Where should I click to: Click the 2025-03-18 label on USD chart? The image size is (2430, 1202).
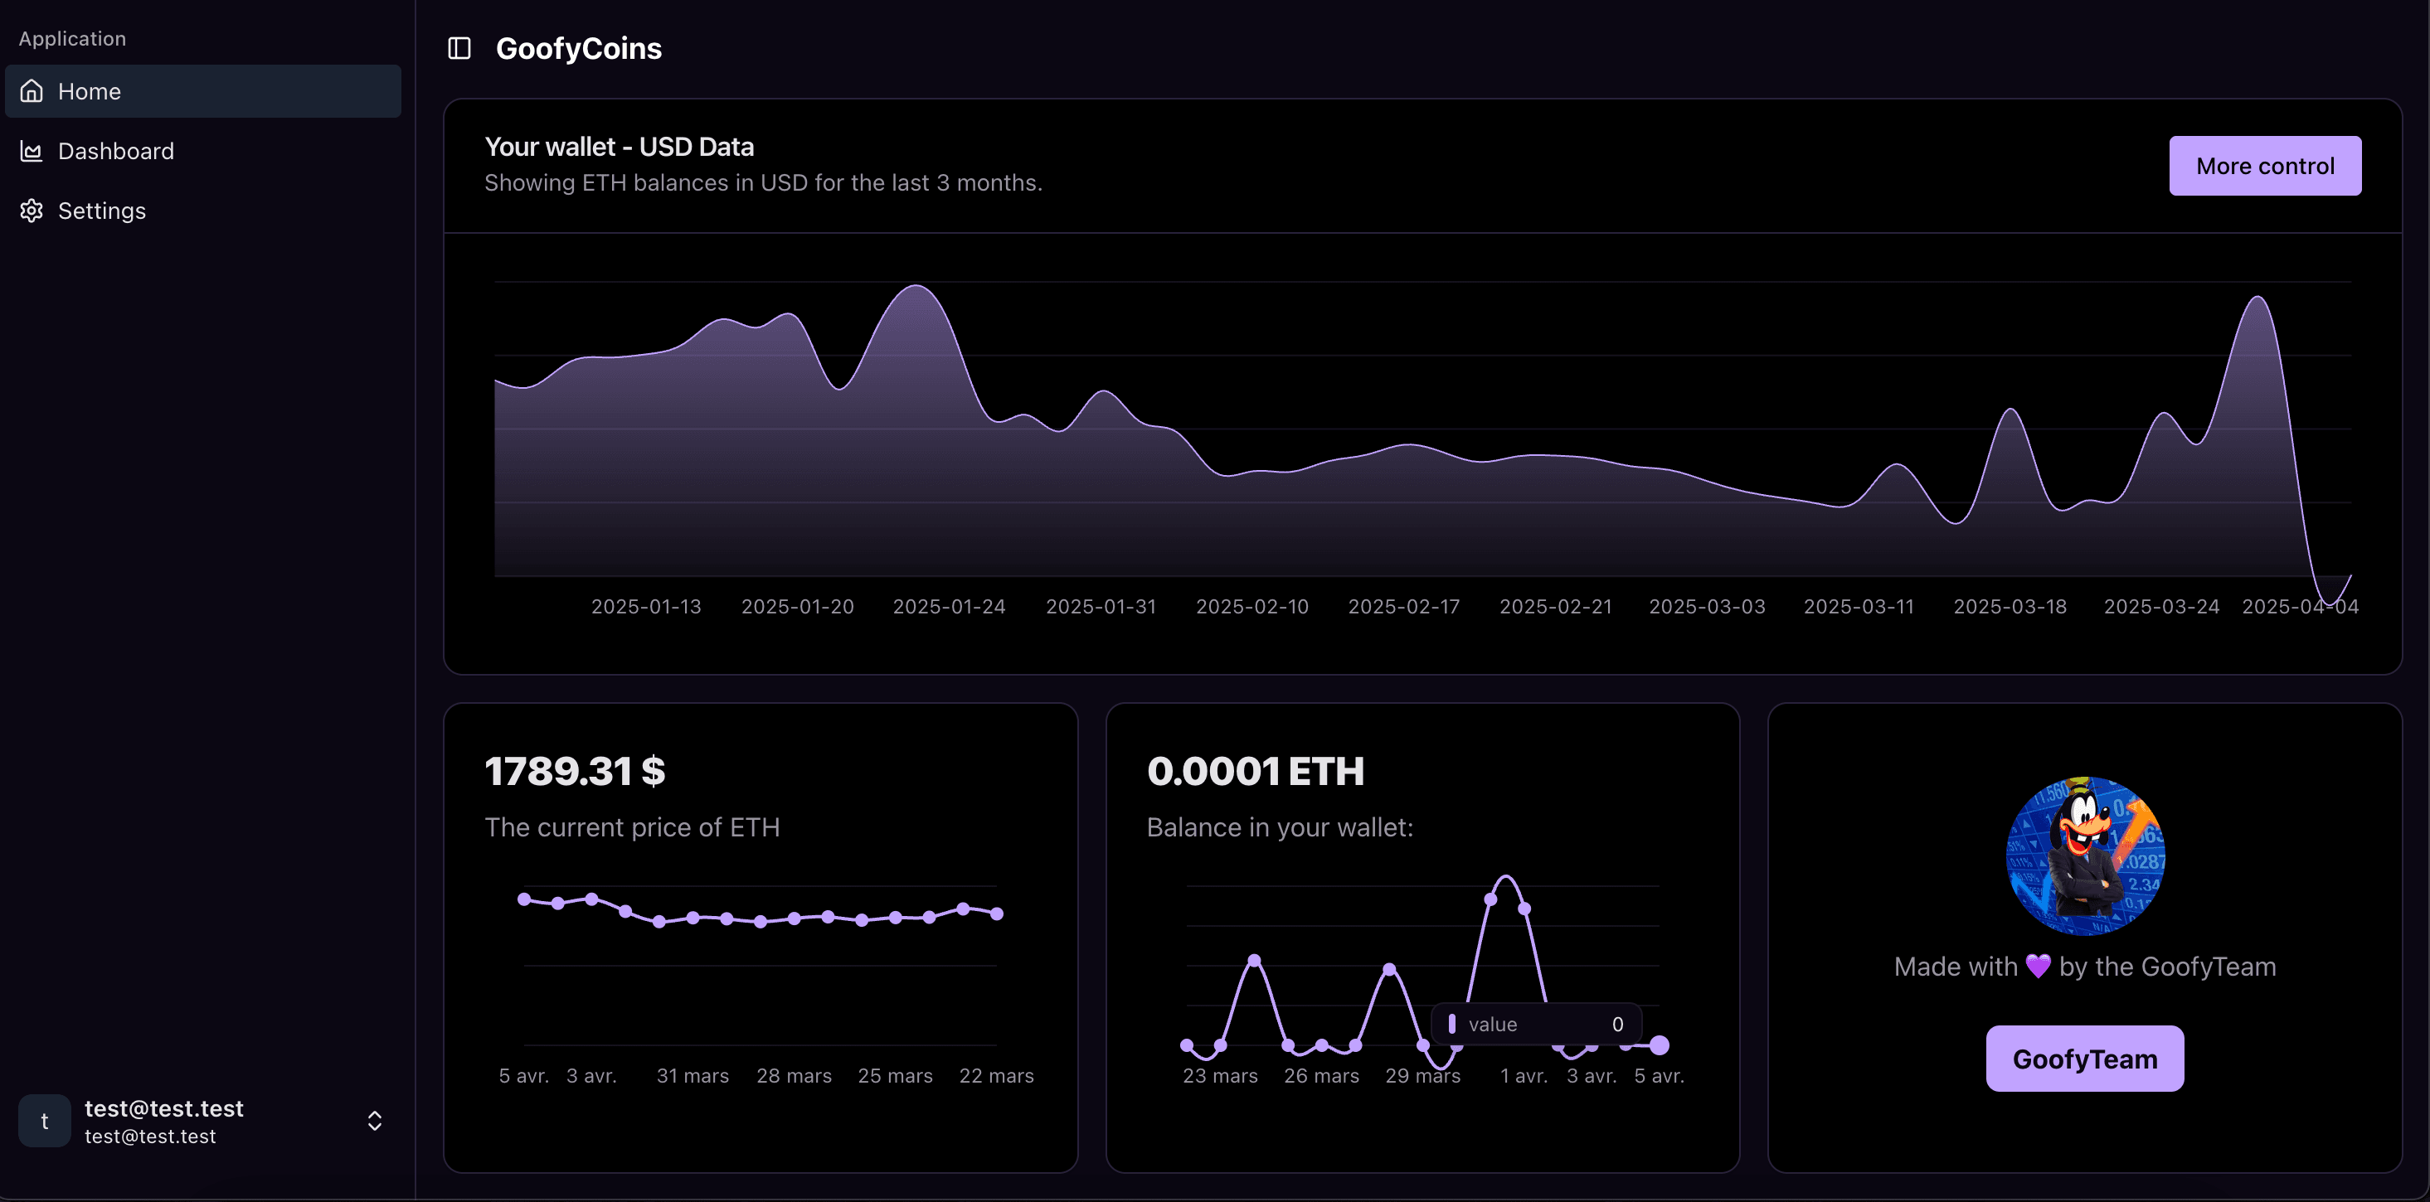click(2010, 606)
